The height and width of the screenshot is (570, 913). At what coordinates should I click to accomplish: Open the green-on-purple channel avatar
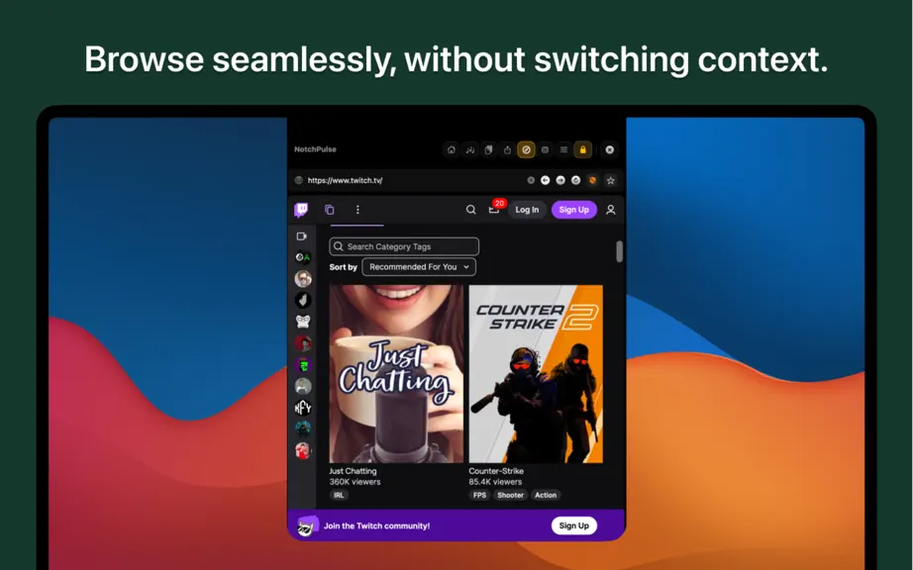point(303,365)
